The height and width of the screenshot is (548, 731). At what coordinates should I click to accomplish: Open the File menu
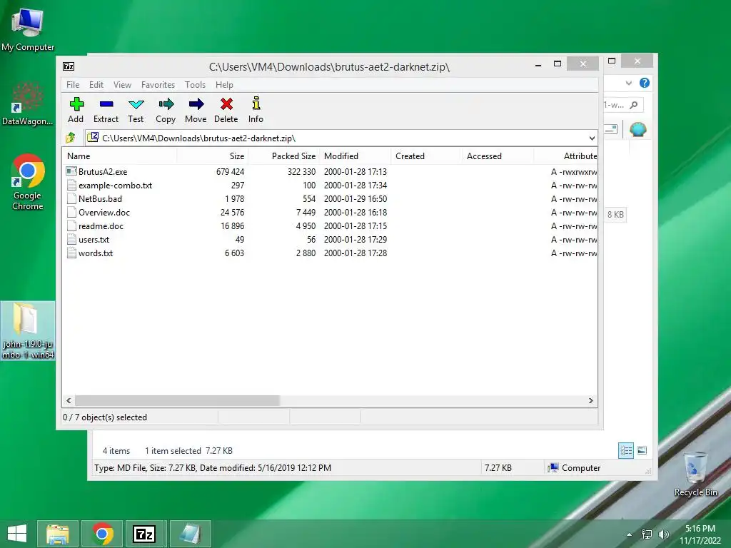click(73, 85)
